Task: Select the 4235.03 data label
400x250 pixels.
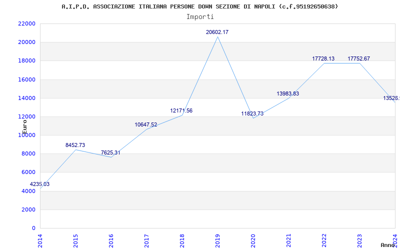Action: point(40,184)
